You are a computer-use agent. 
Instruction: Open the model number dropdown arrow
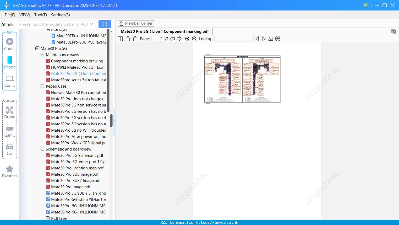[x=91, y=24]
